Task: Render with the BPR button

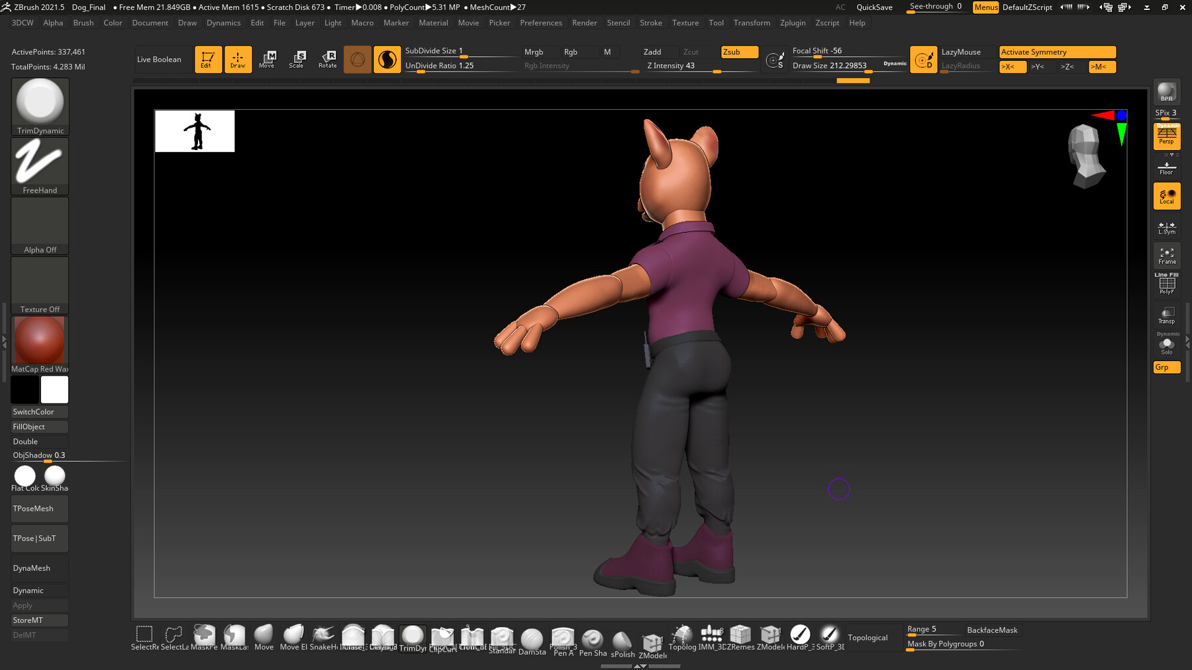Action: coord(1166,92)
